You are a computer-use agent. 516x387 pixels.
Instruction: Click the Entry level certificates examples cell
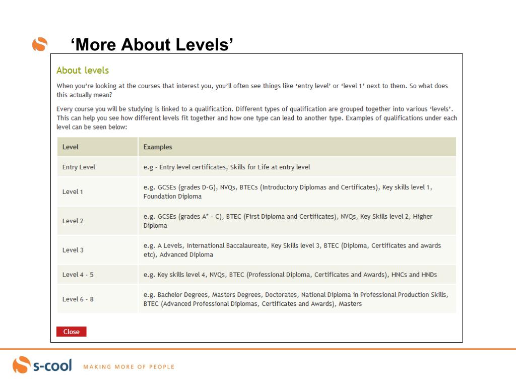297,167
